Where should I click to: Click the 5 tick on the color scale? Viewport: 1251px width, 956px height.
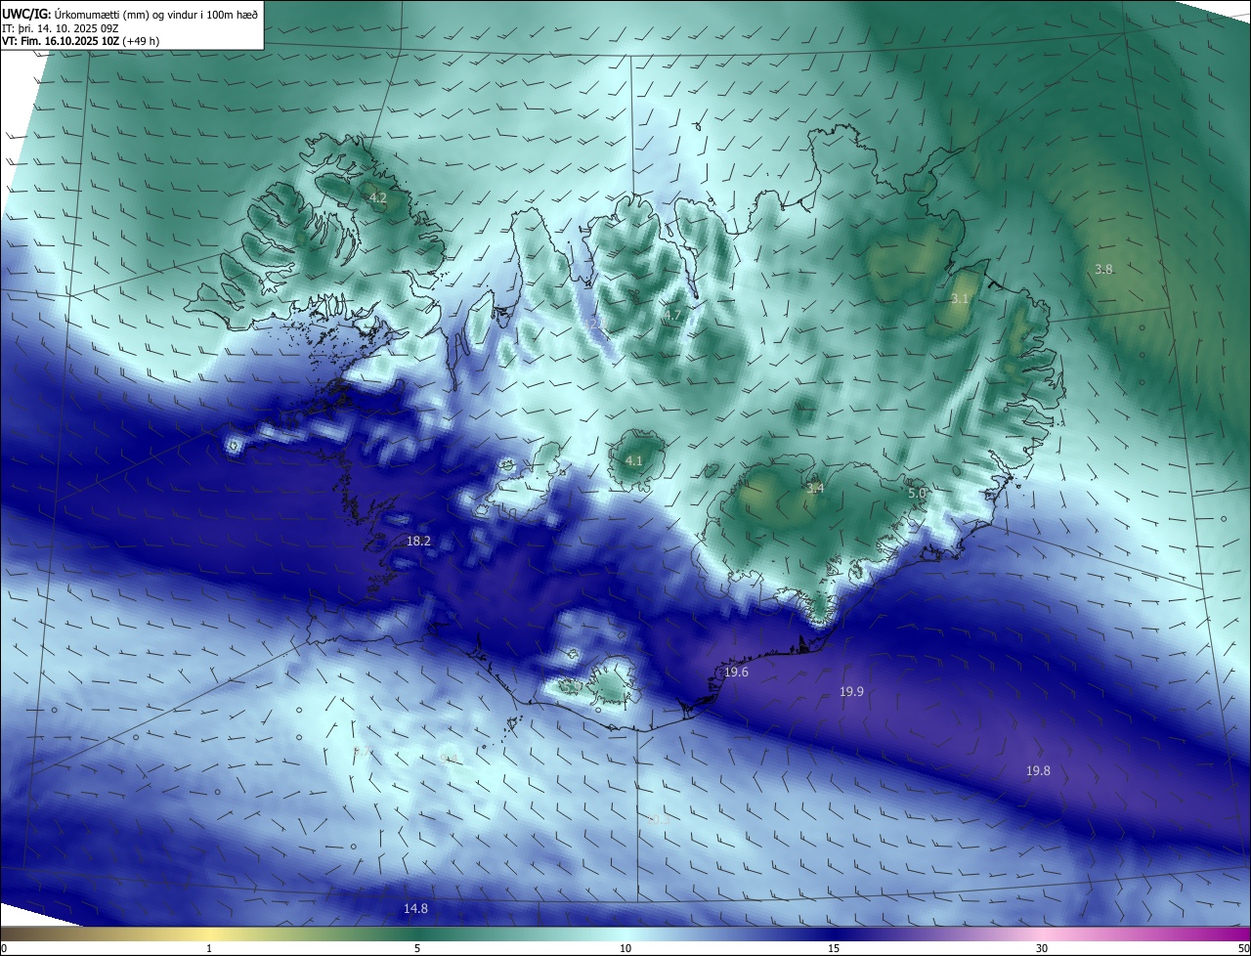coord(417,948)
